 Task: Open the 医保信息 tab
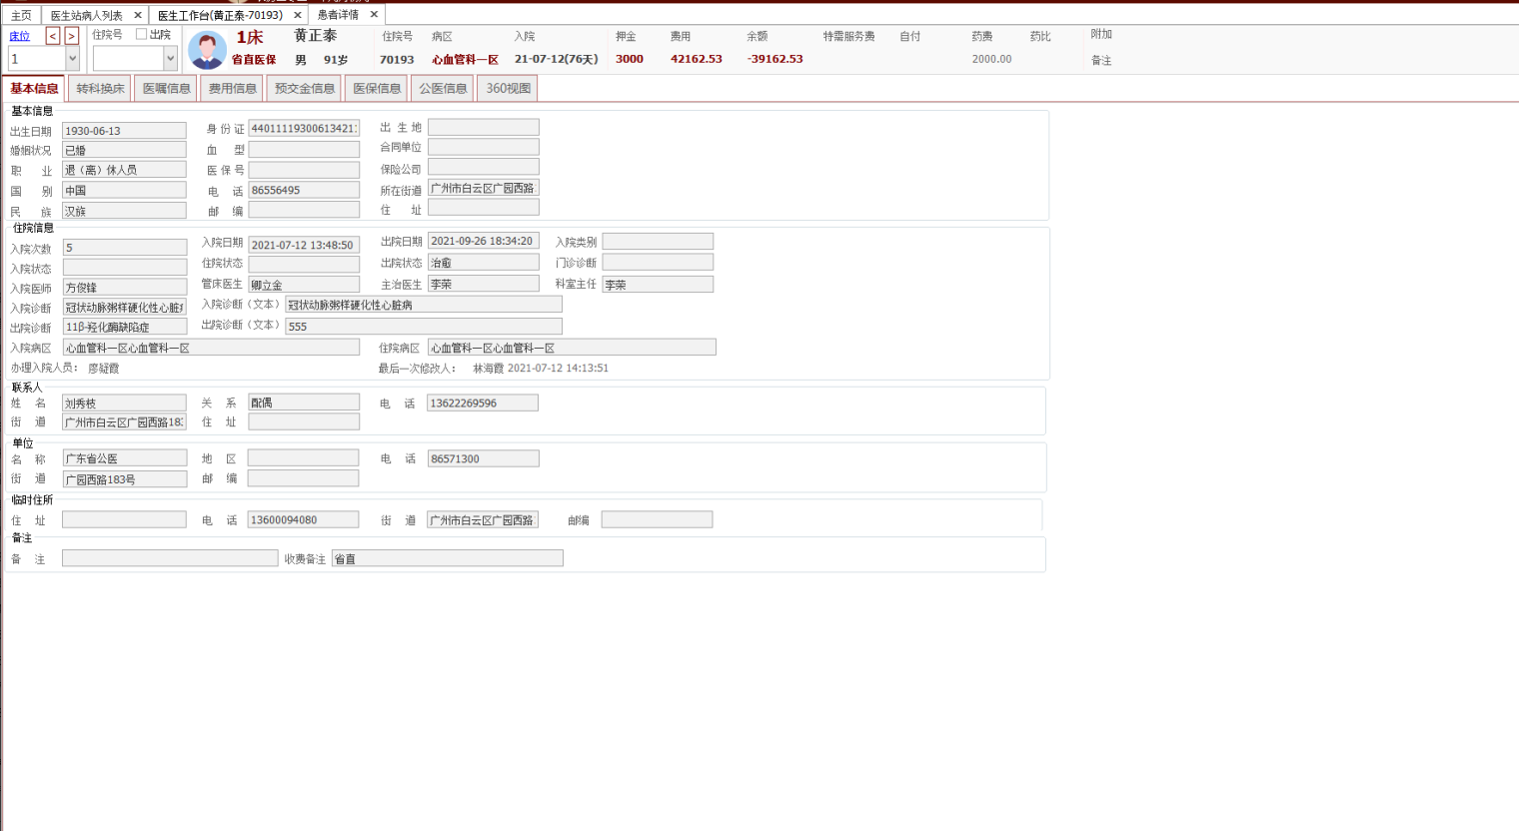[x=377, y=88]
